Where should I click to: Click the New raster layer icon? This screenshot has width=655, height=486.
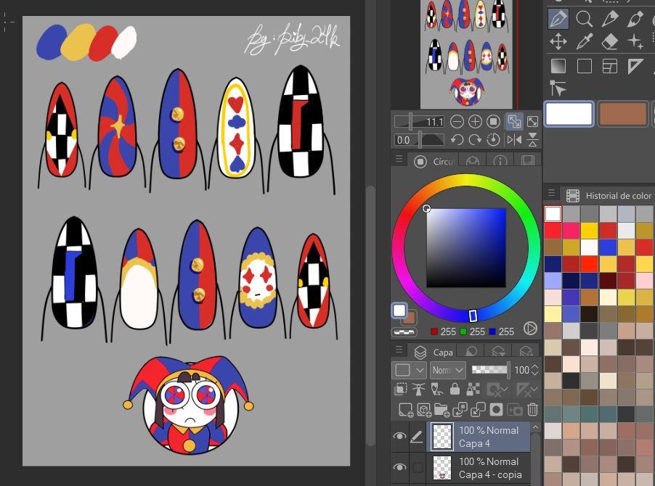click(x=404, y=409)
